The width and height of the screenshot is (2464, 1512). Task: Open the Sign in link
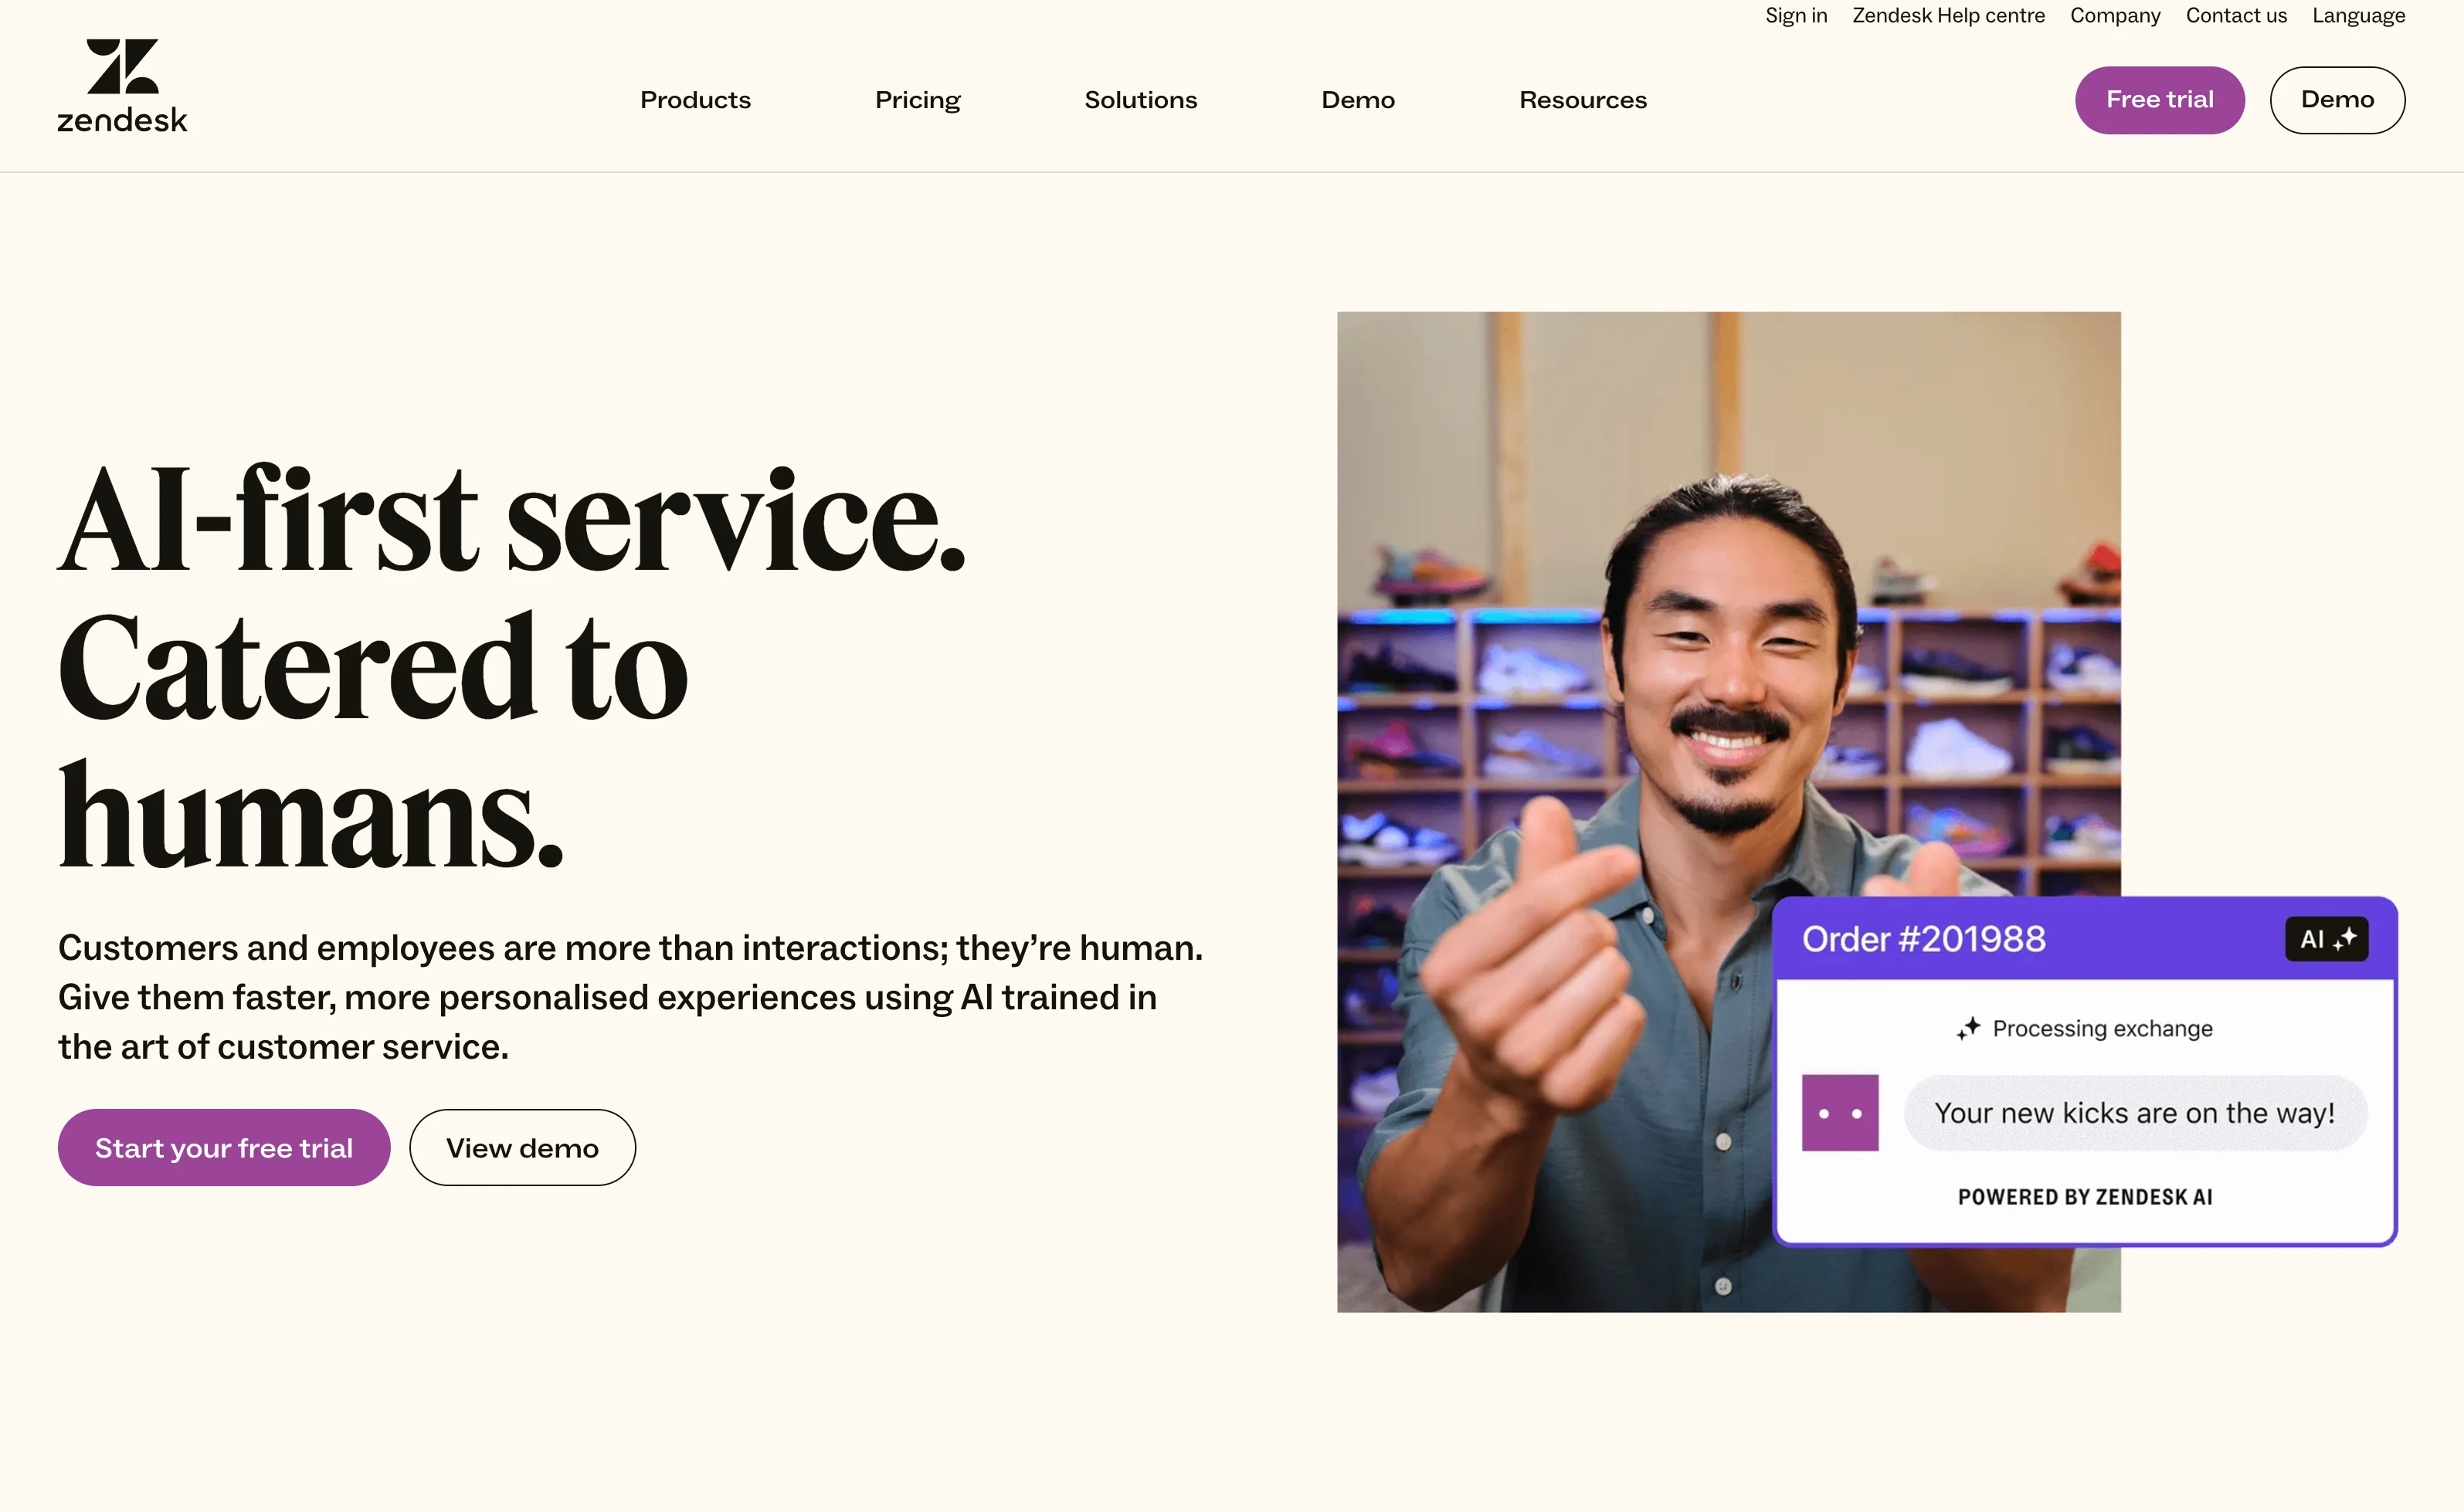[x=1796, y=16]
